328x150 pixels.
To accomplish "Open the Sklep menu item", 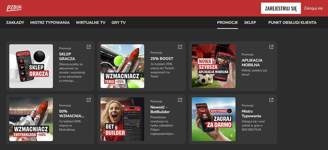I will click(250, 23).
